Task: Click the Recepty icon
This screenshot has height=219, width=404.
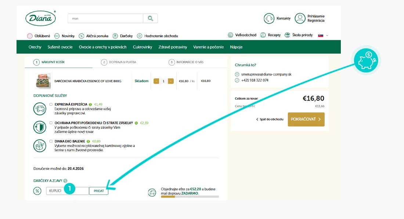Action: 263,35
